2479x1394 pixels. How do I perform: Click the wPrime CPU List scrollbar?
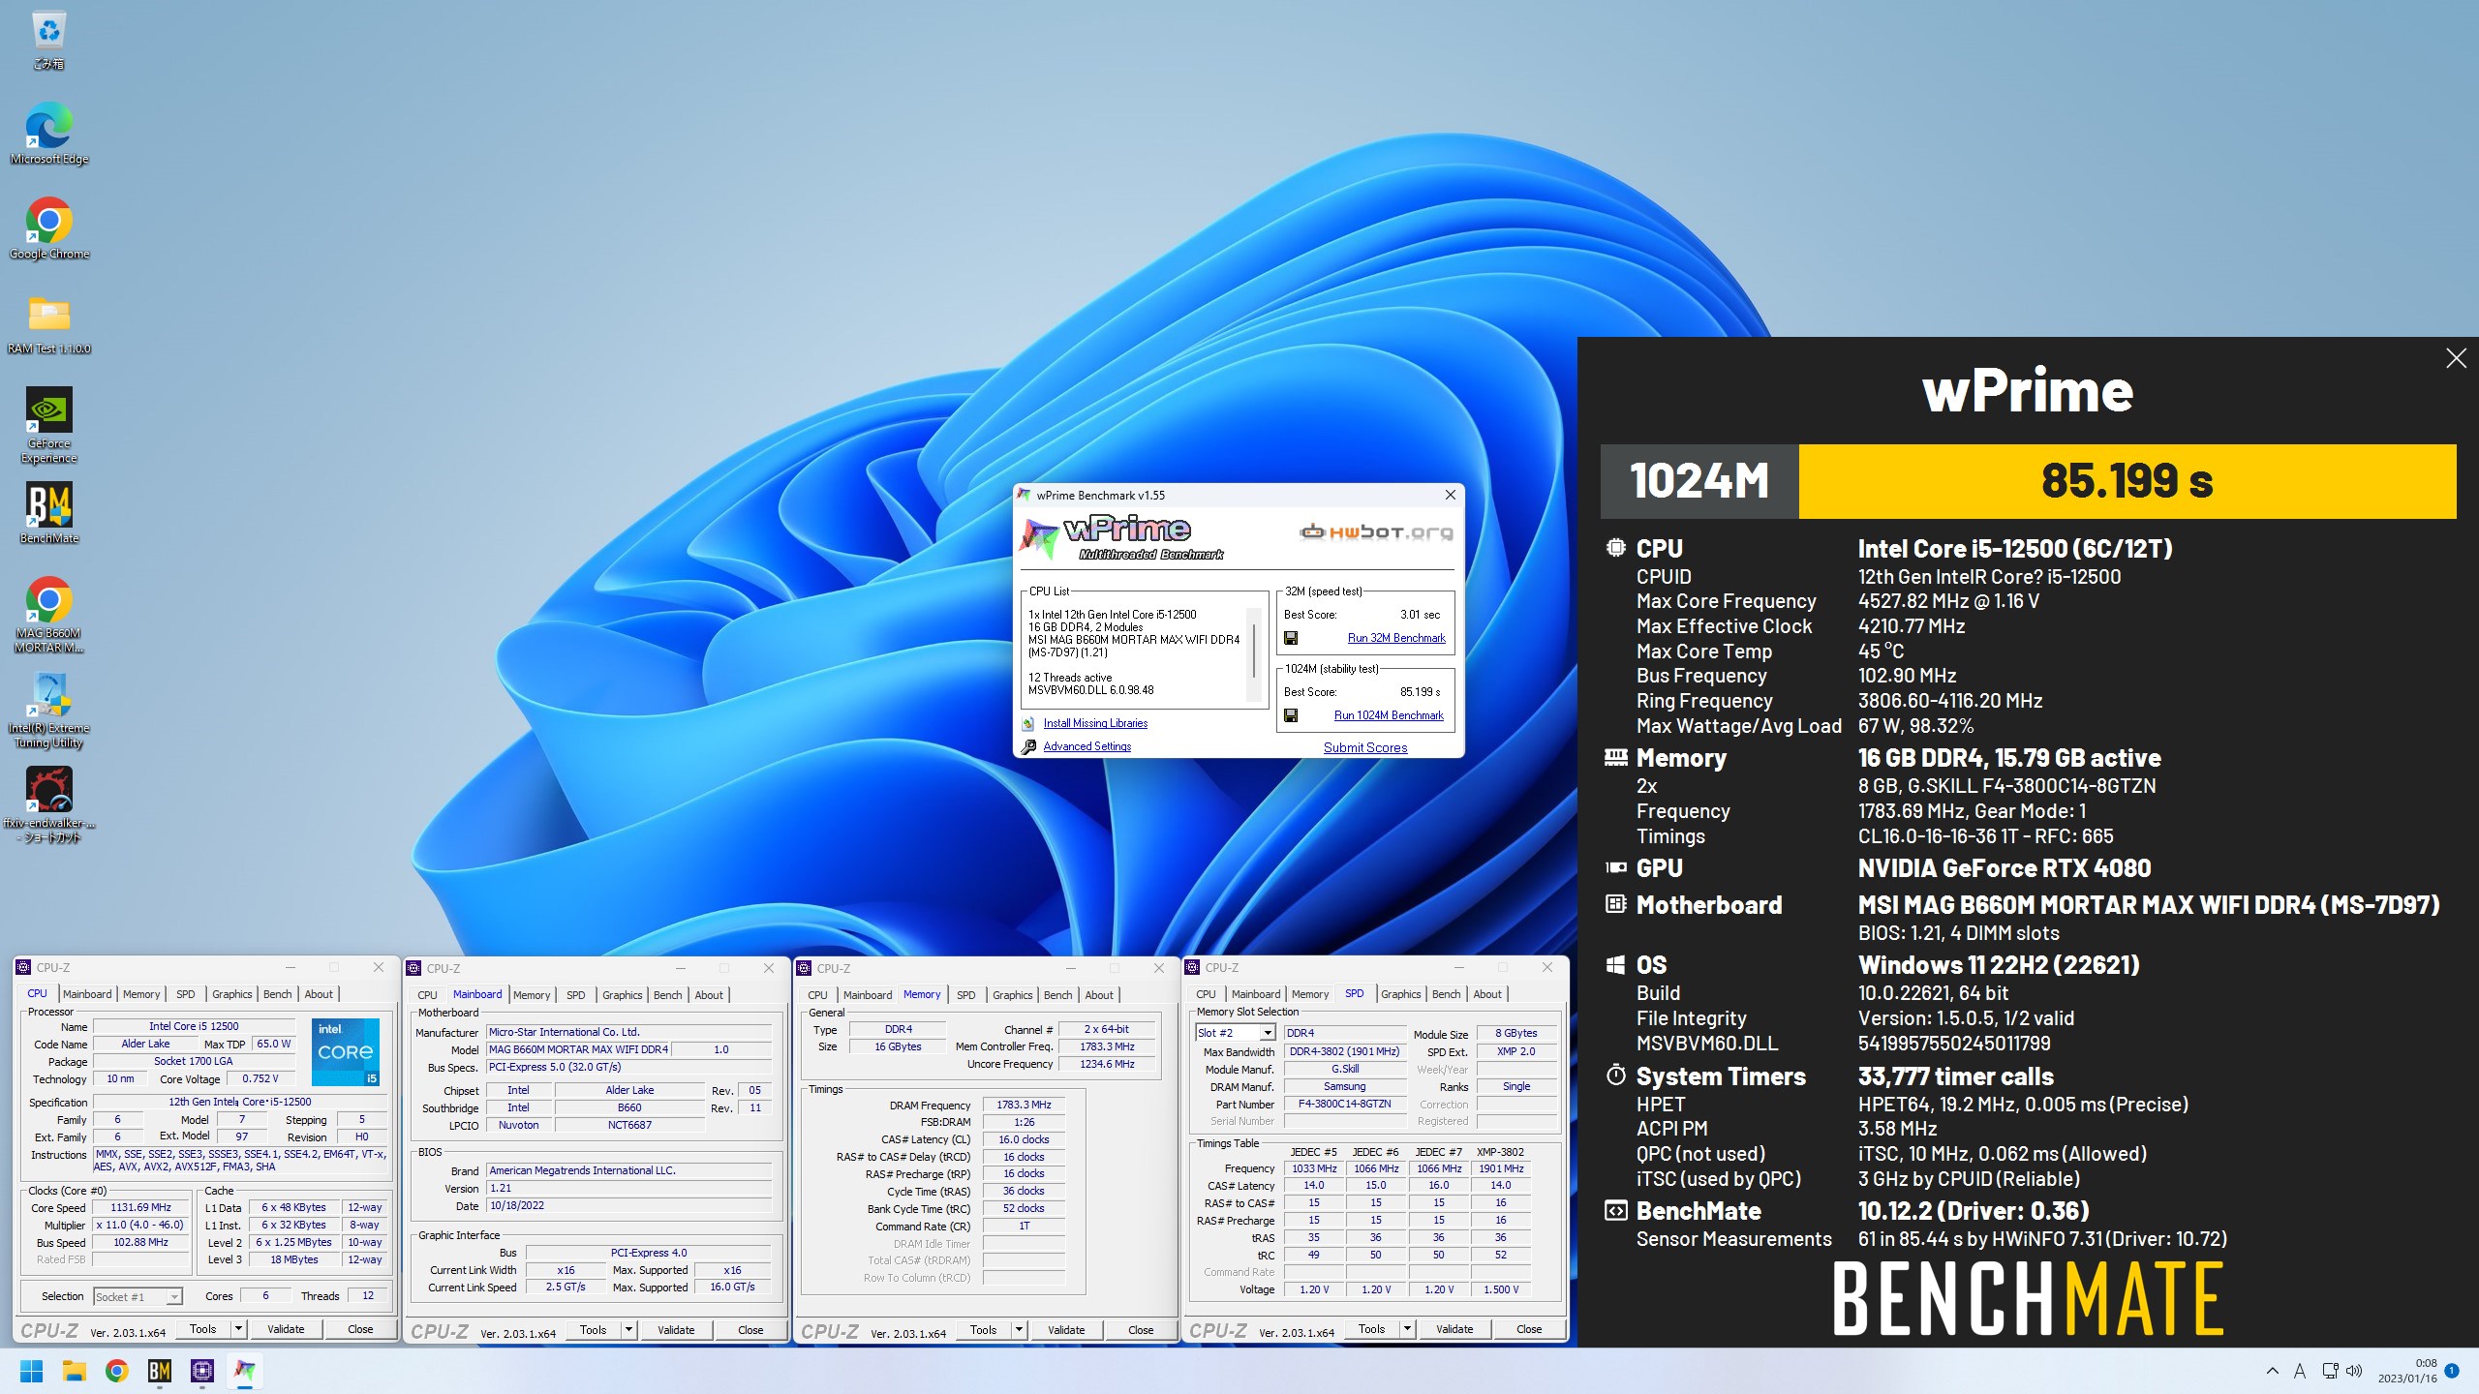tap(1254, 653)
